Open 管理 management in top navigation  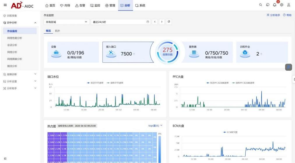click(110, 5)
